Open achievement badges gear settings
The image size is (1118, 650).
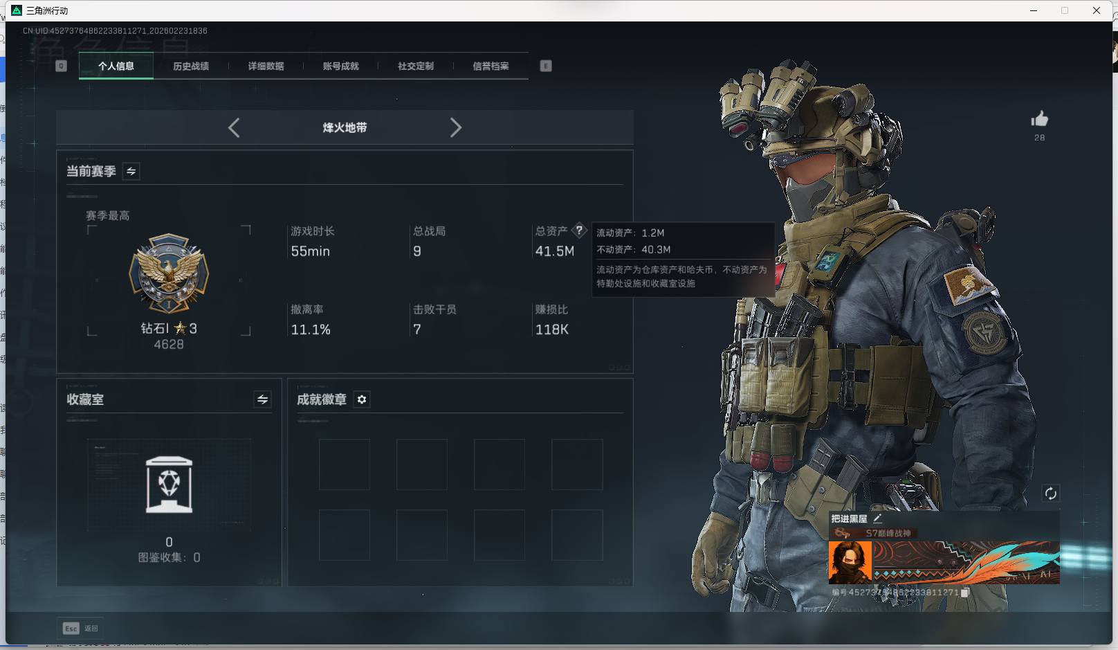click(362, 399)
